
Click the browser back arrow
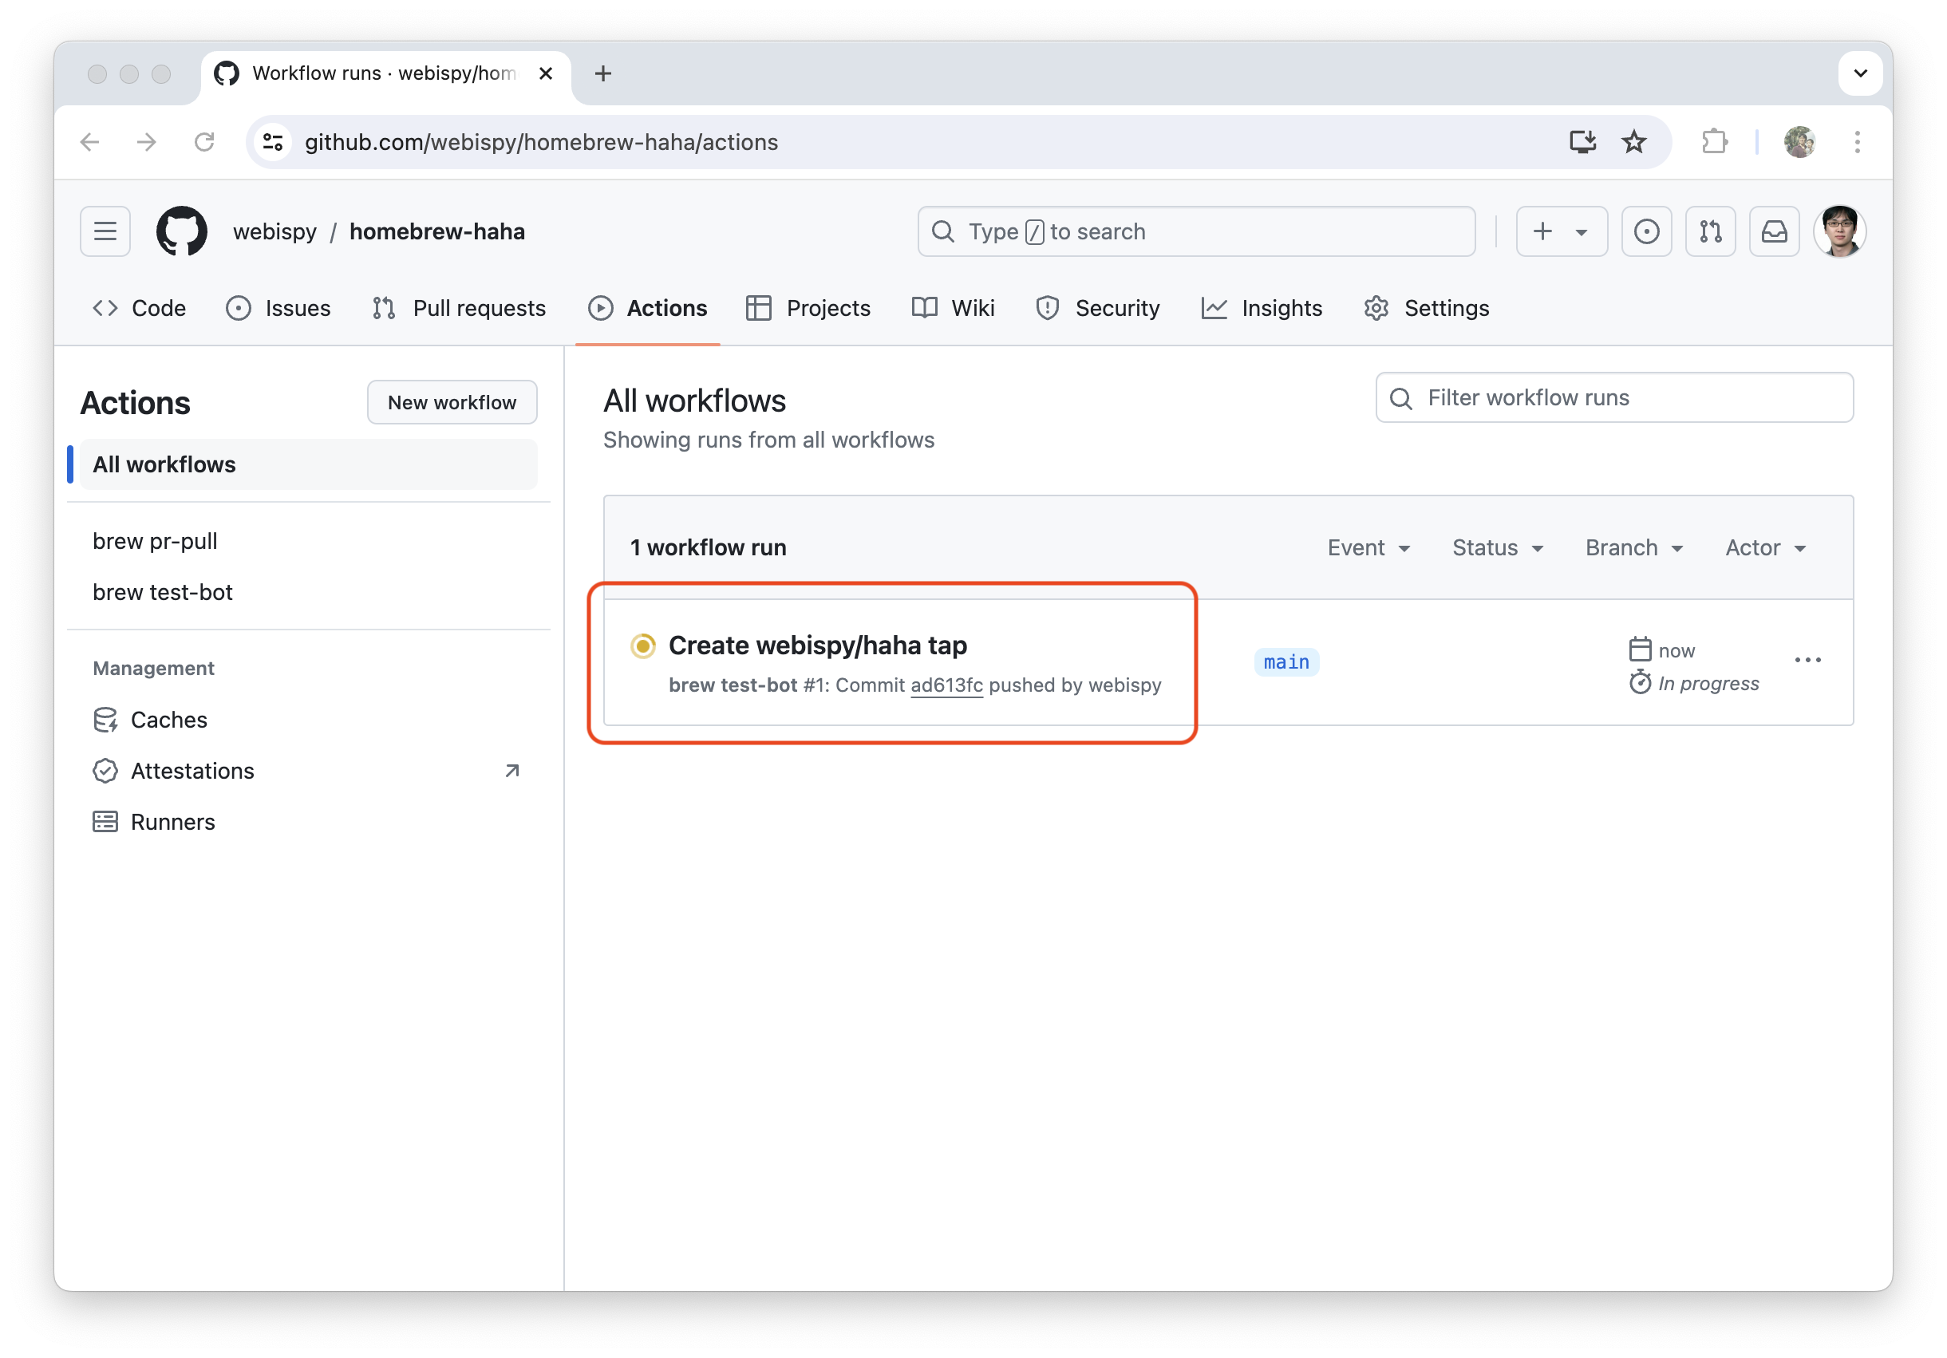pyautogui.click(x=90, y=141)
